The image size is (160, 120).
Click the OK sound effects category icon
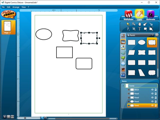pos(123,75)
